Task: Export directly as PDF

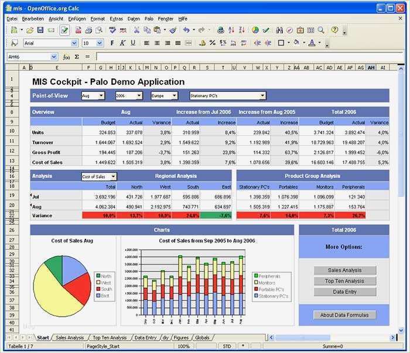Action: pyautogui.click(x=78, y=30)
